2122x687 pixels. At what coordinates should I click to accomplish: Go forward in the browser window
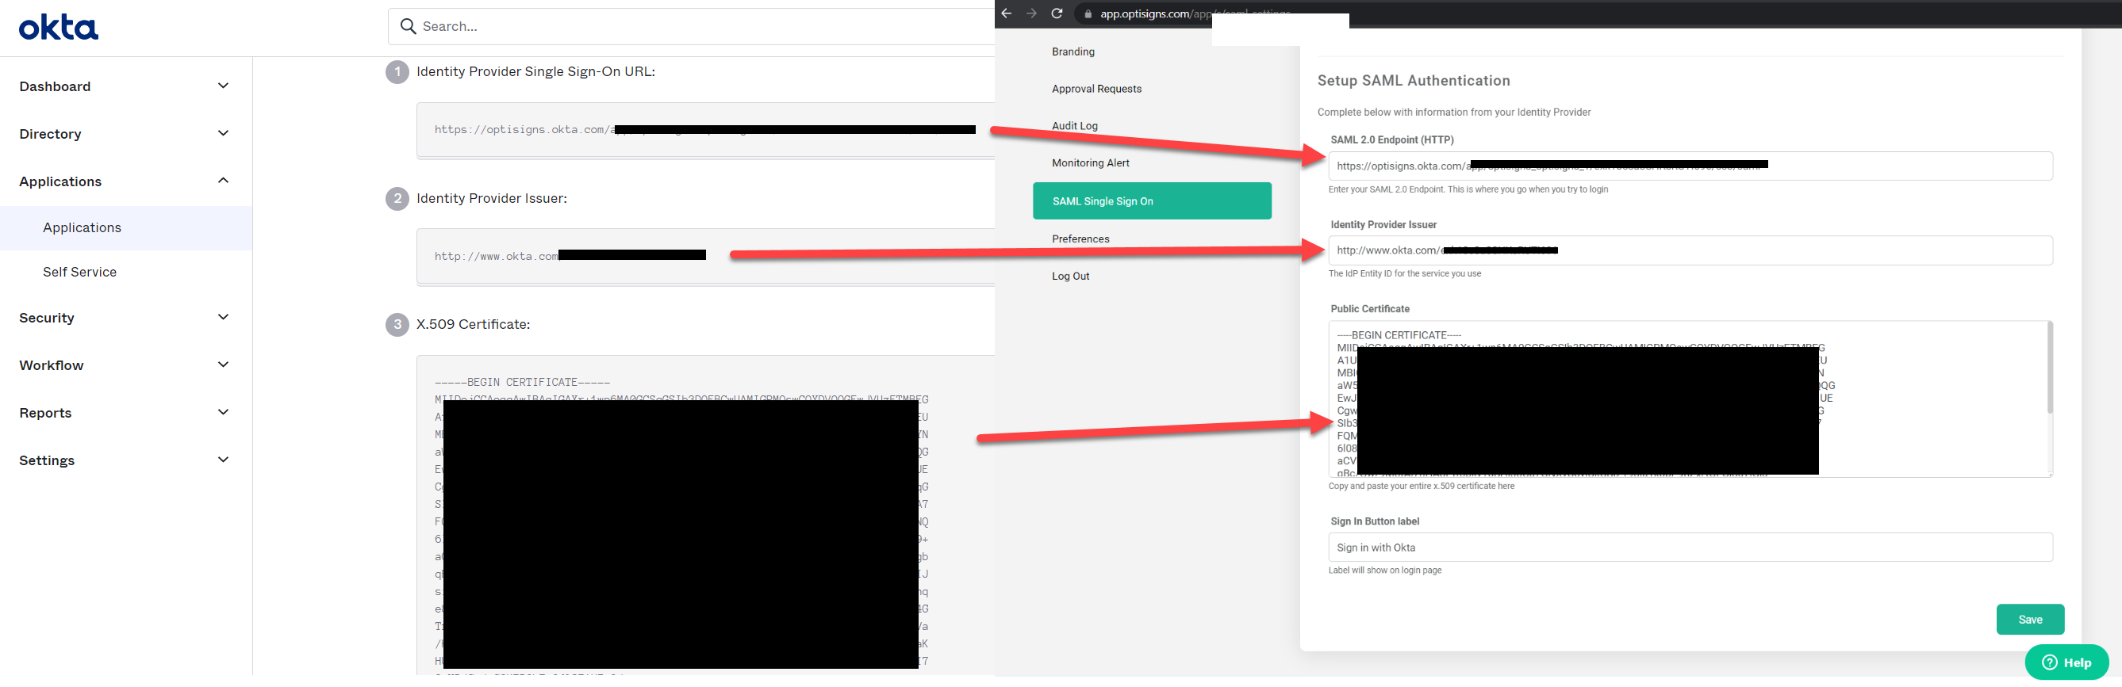pyautogui.click(x=1031, y=13)
